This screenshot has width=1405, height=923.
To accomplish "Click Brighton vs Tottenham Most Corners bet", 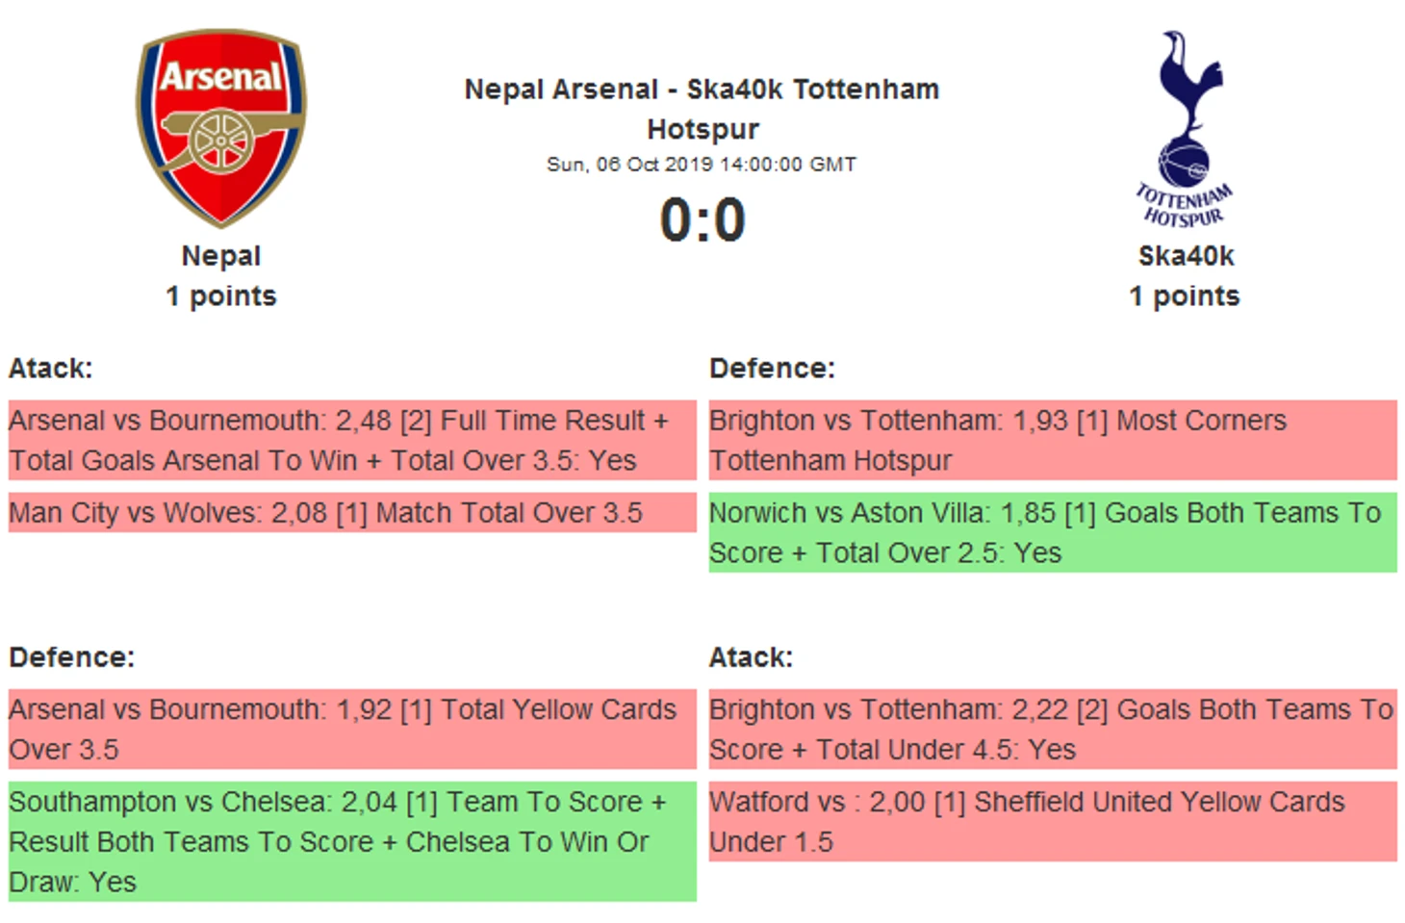I will click(x=1052, y=441).
